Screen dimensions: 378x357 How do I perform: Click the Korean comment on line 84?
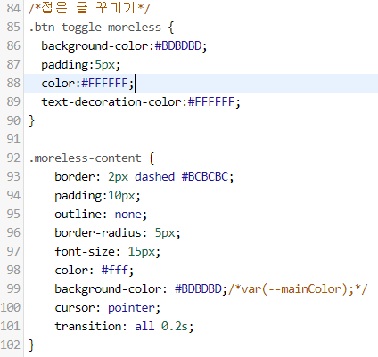coord(89,8)
